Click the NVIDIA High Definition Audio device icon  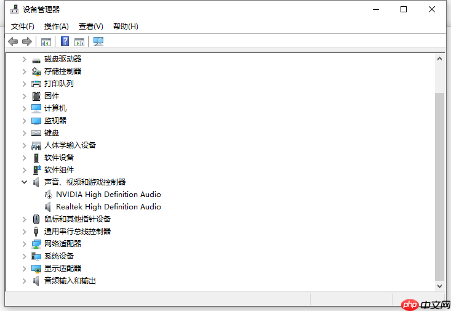[49, 195]
